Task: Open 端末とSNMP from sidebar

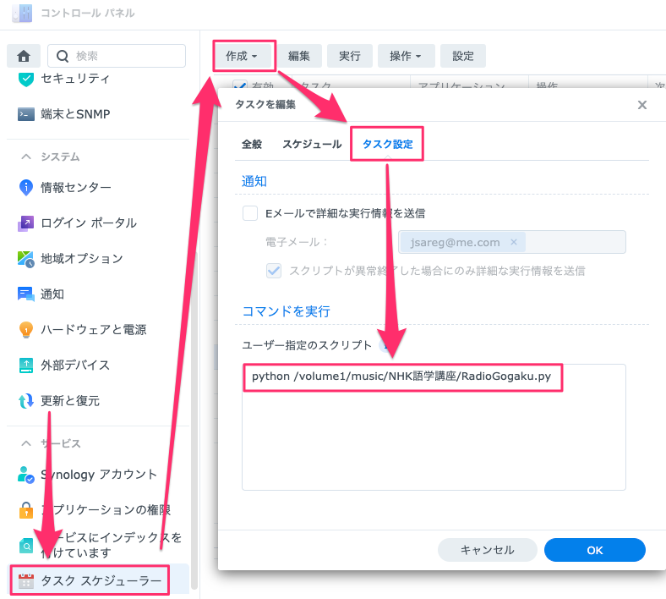Action: pos(75,114)
